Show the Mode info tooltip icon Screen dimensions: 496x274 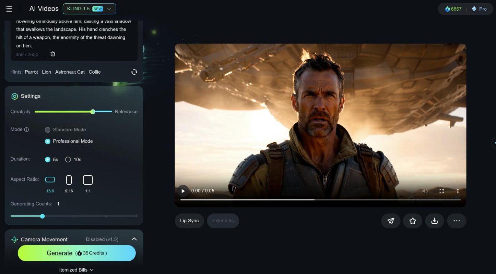coord(26,129)
